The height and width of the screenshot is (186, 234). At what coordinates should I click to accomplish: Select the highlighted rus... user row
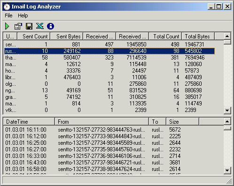[x=109, y=51]
